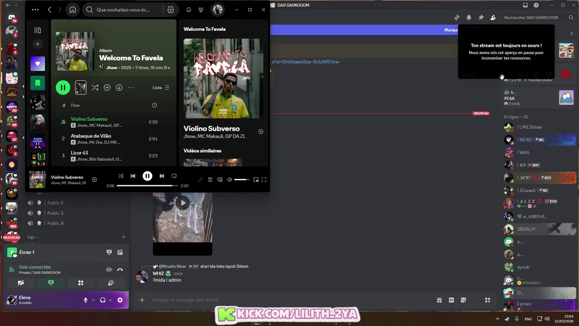The image size is (579, 326).
Task: Toggle the Discord member list
Action: pyautogui.click(x=493, y=17)
